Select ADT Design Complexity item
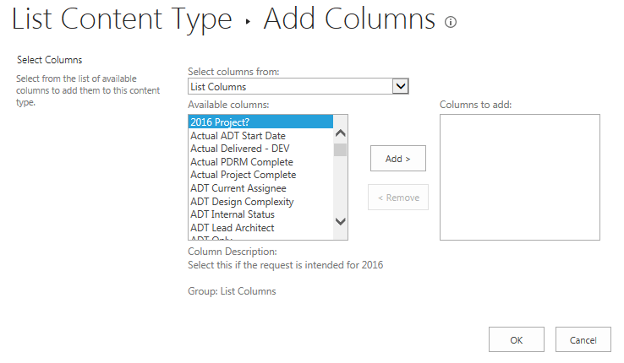This screenshot has height=363, width=624. click(x=242, y=202)
